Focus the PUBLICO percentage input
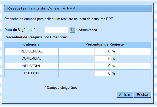 click(103, 73)
